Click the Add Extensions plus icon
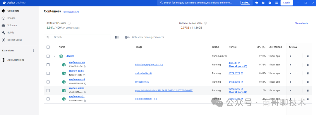Screen dimensions: 316x115 click(4, 60)
